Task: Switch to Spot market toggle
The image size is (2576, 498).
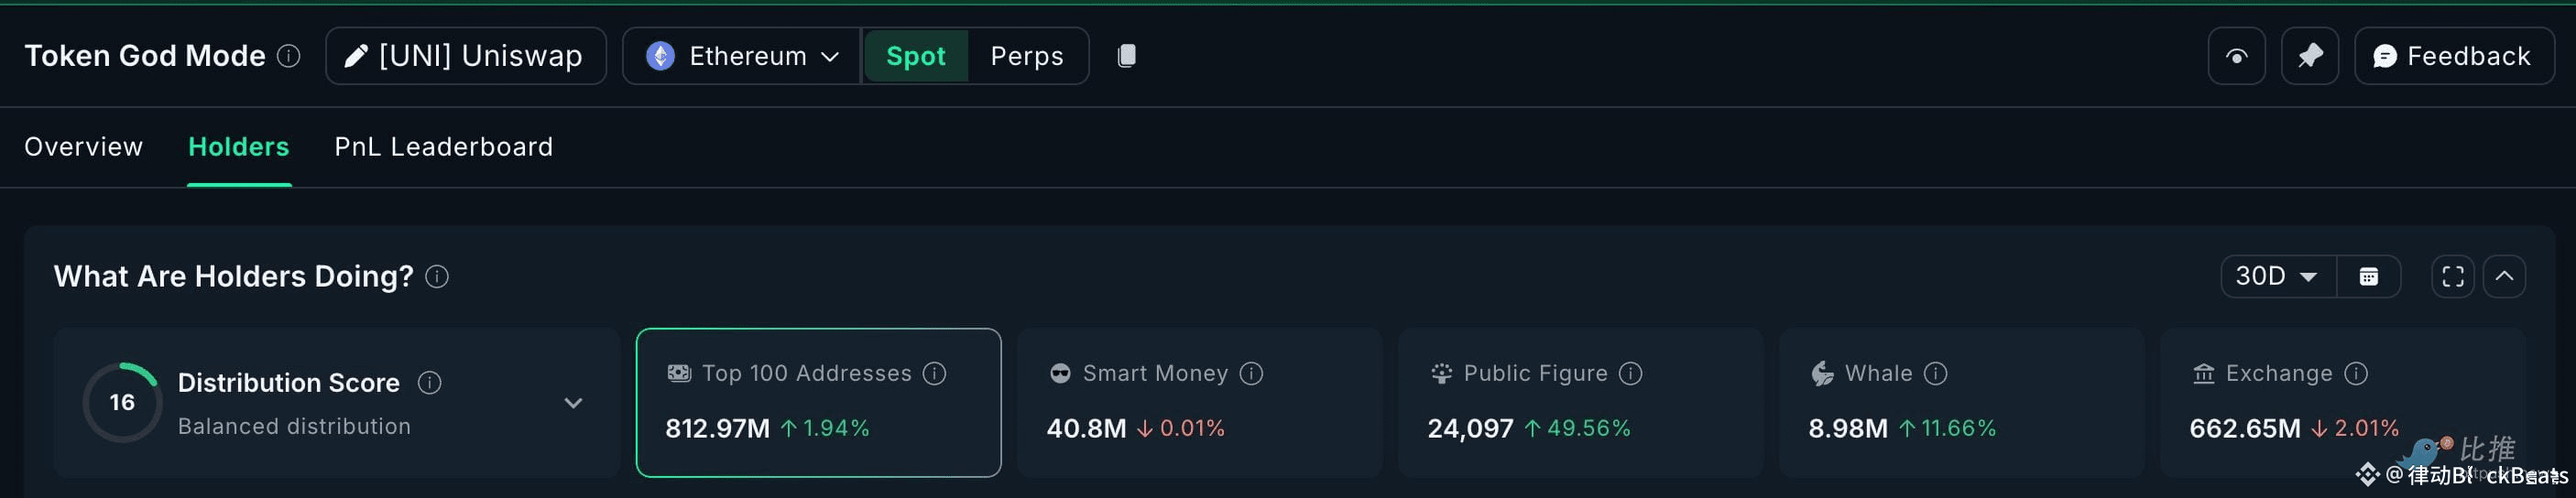Action: pyautogui.click(x=915, y=56)
